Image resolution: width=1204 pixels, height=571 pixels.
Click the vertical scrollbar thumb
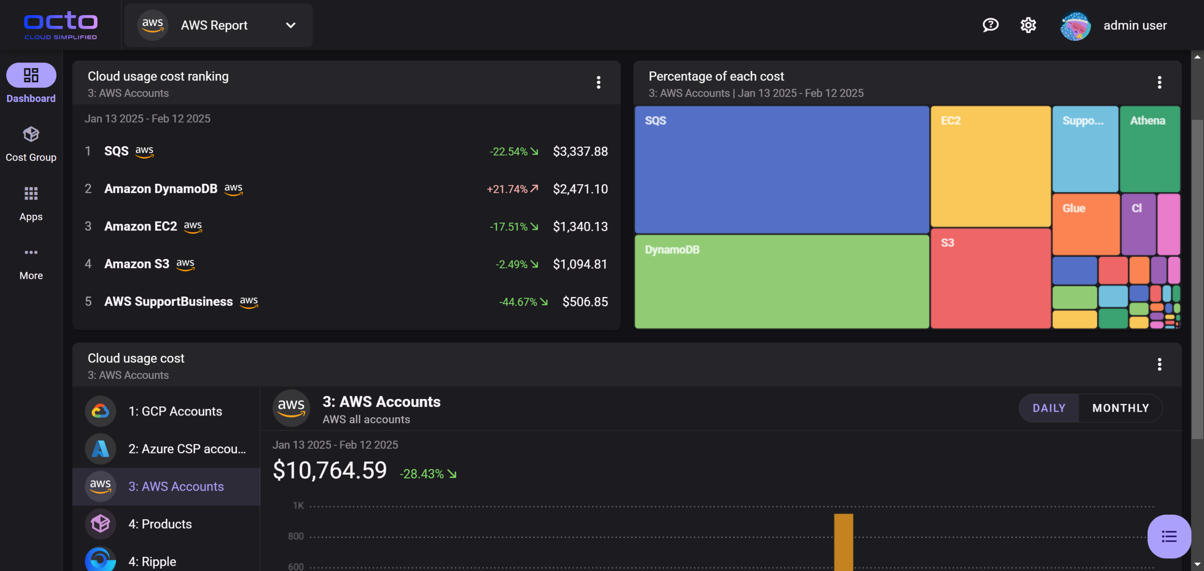(1197, 280)
